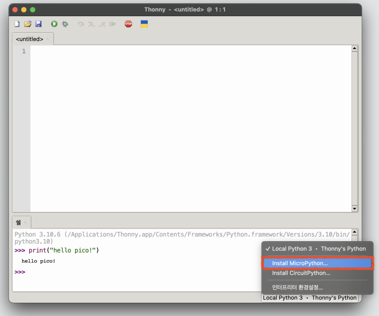The width and height of the screenshot is (379, 316).
Task: Click the Ukraine flag icon in toolbar
Action: [x=144, y=24]
